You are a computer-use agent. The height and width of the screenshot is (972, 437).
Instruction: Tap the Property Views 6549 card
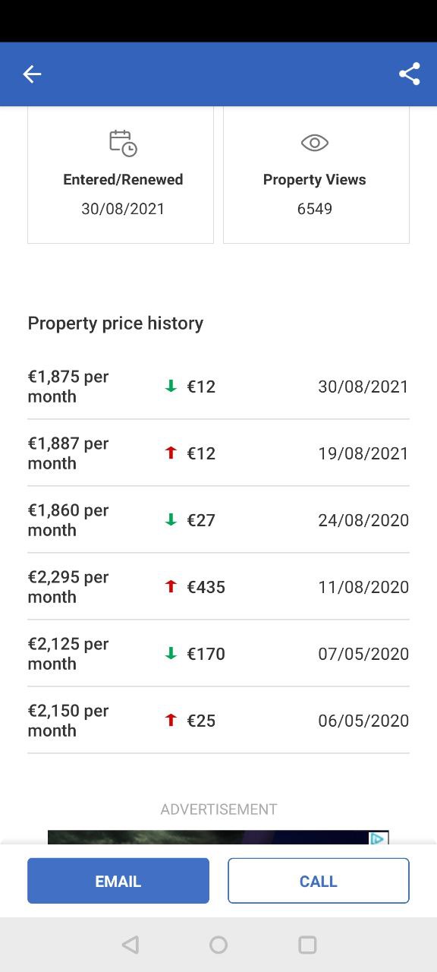pos(316,175)
